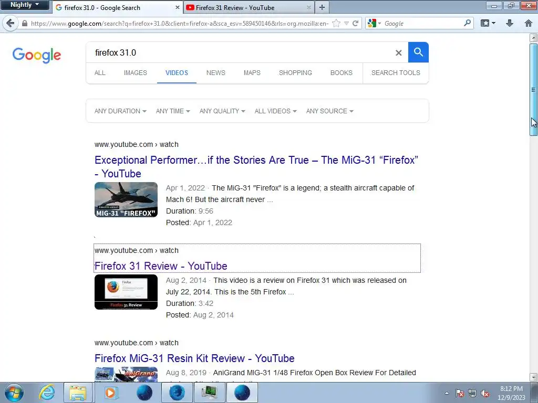Open the search engine selector dropdown
Image resolution: width=538 pixels, height=403 pixels.
374,23
